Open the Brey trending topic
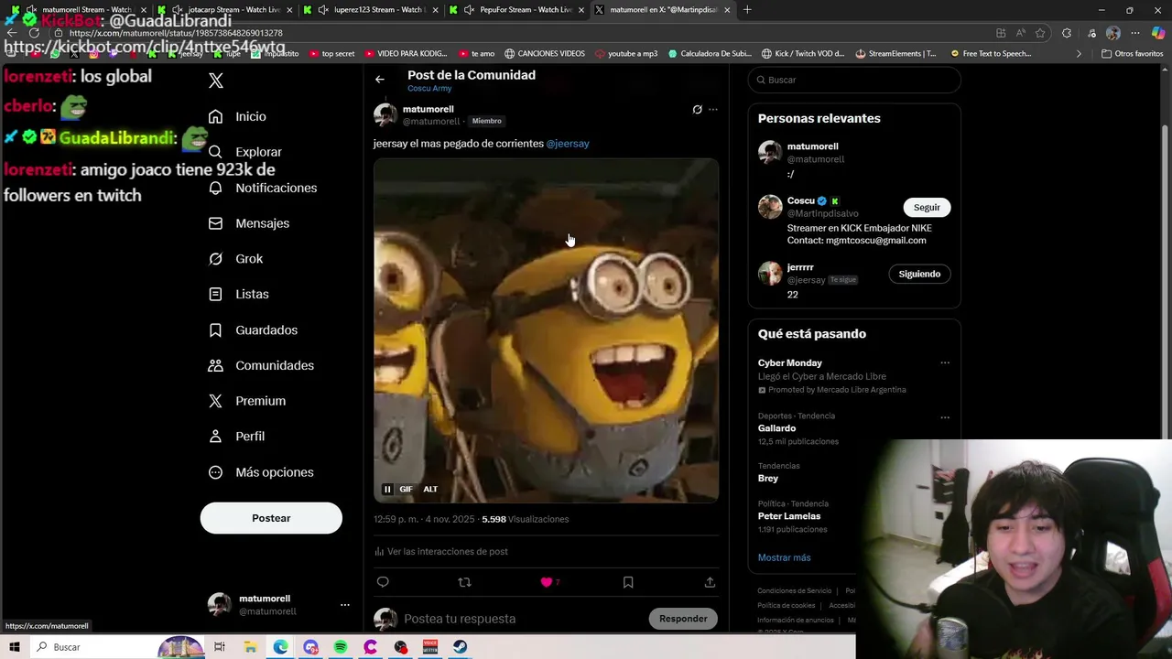Viewport: 1172px width, 659px height. click(768, 479)
